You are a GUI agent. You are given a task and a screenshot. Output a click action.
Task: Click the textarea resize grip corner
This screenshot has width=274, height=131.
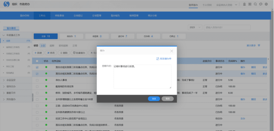170,87
